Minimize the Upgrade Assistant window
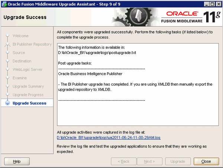223x168 pixels. coord(207,4)
